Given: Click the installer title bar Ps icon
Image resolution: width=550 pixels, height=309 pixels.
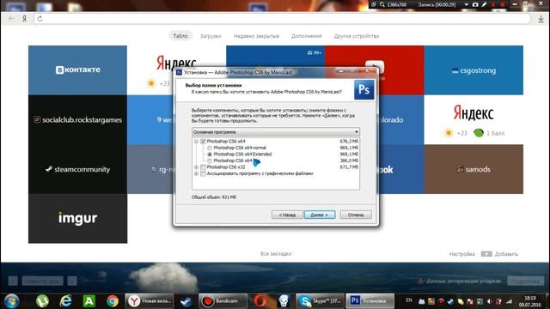Looking at the screenshot, I should (x=179, y=72).
